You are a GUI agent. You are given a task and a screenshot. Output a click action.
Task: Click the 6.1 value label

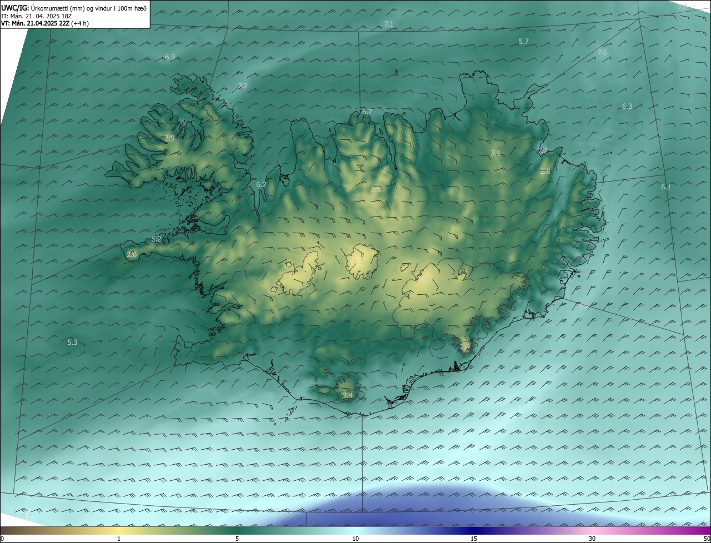click(666, 187)
